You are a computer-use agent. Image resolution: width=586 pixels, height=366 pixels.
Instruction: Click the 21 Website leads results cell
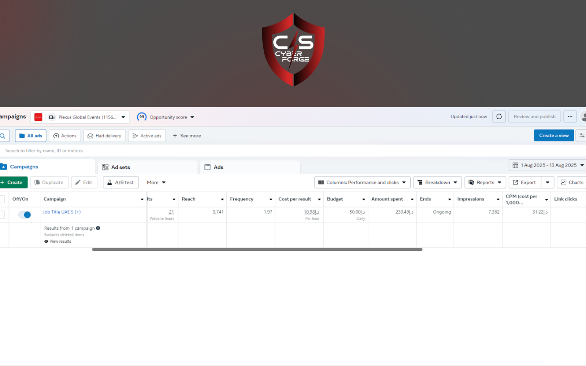[162, 215]
